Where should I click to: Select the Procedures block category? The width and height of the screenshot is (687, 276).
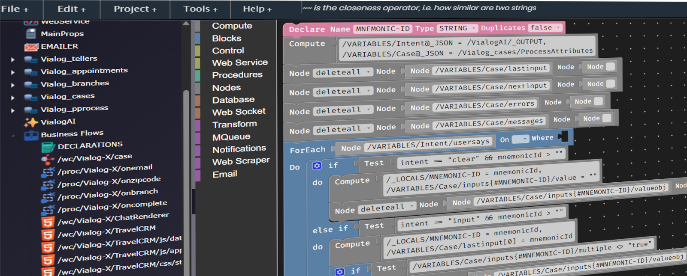(x=237, y=75)
